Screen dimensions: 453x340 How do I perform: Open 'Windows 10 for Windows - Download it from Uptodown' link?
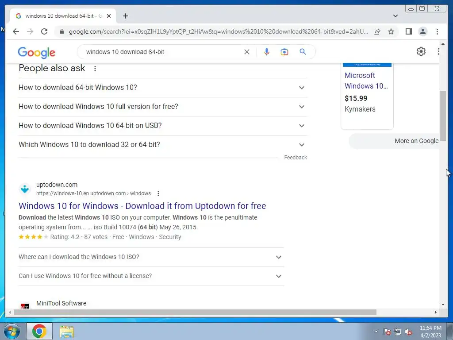click(x=142, y=206)
